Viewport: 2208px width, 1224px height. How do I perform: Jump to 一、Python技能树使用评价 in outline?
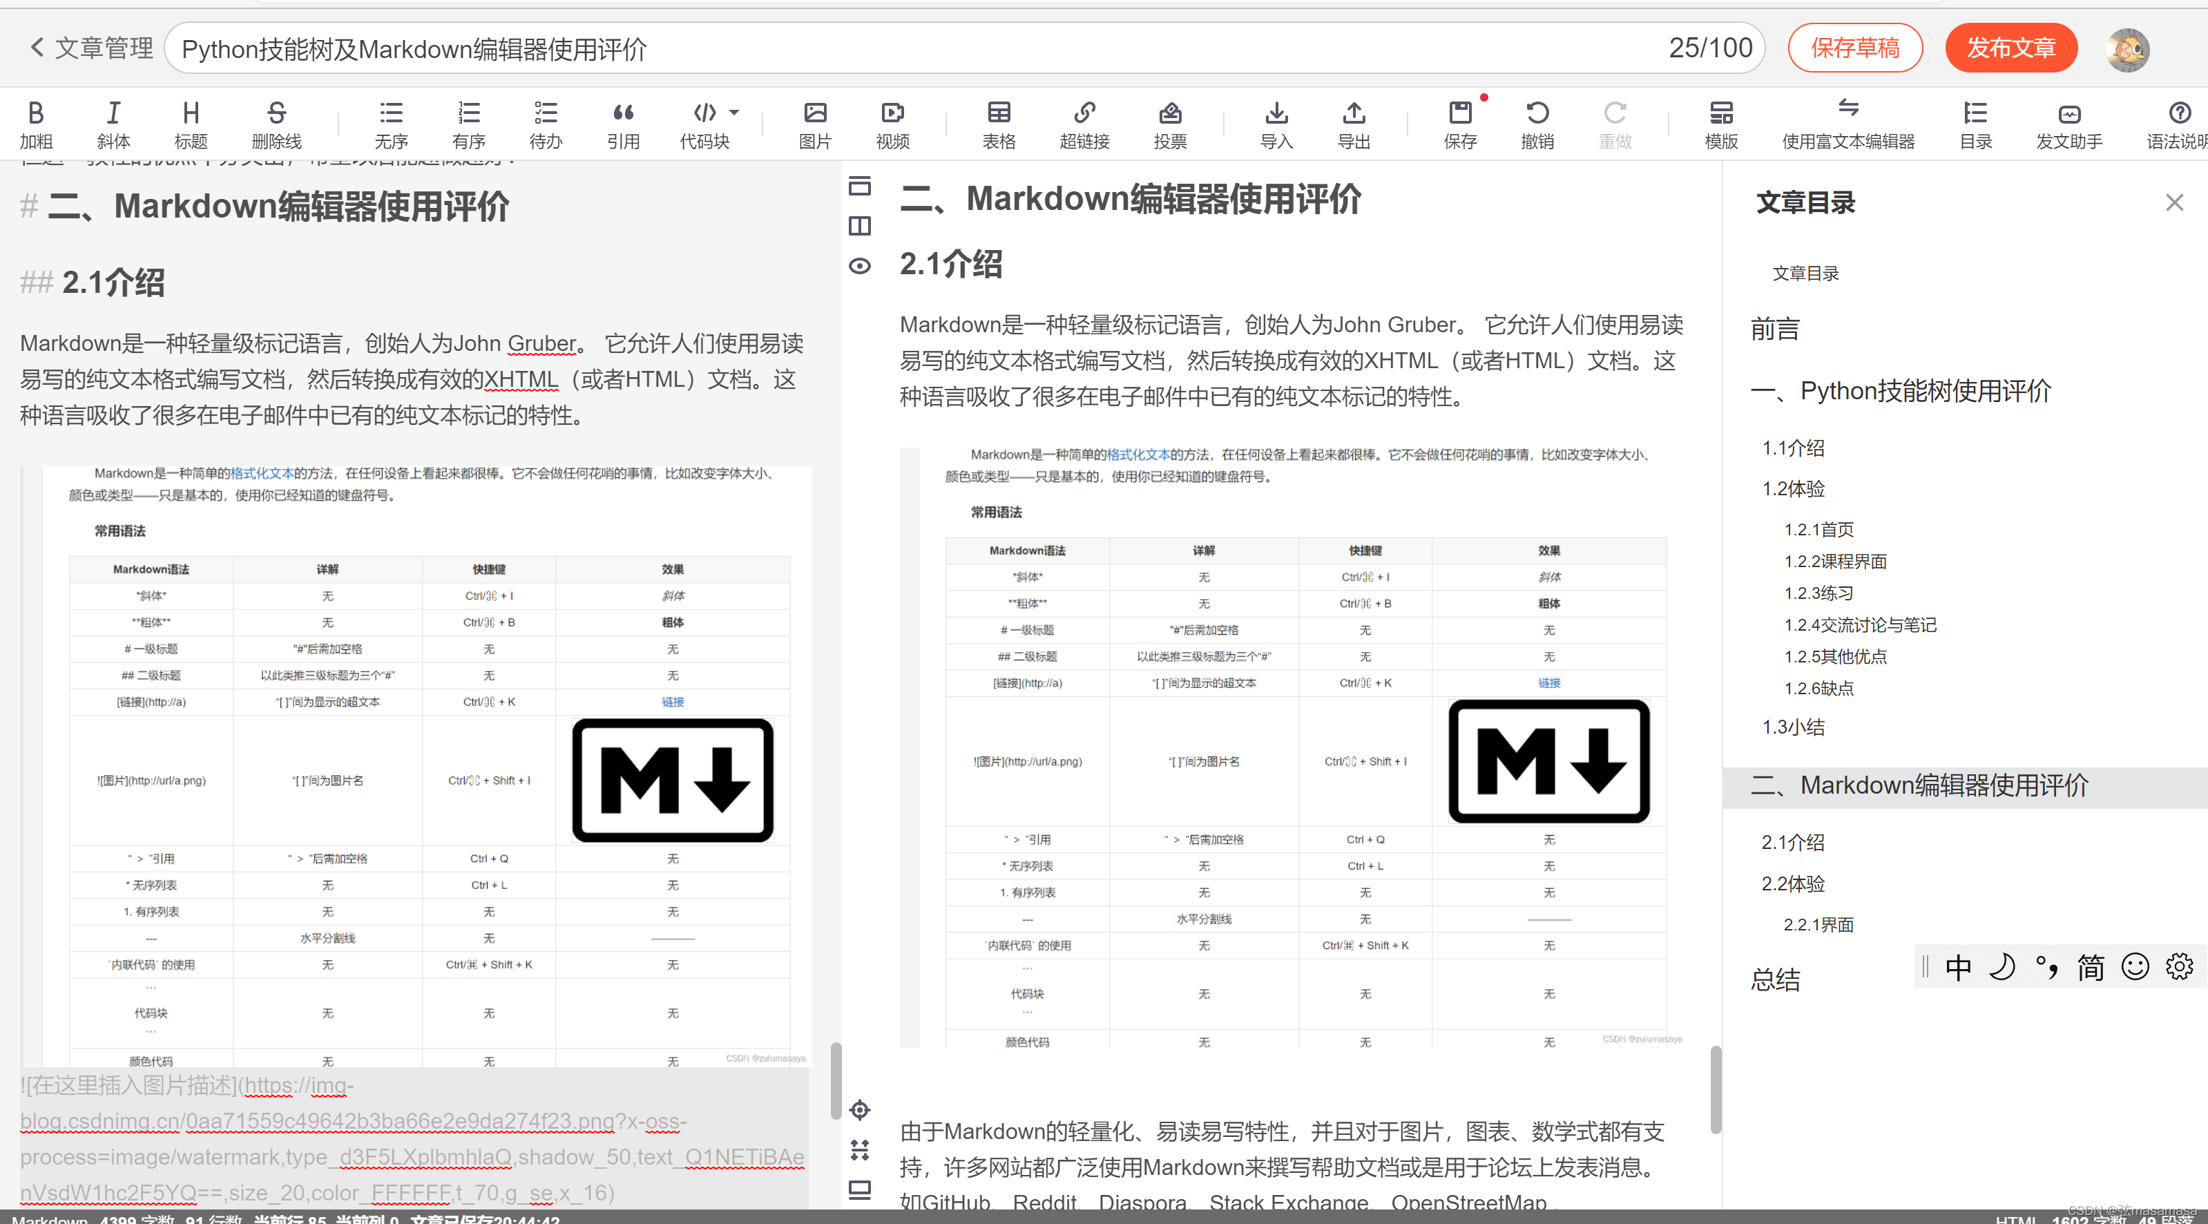click(x=1900, y=391)
